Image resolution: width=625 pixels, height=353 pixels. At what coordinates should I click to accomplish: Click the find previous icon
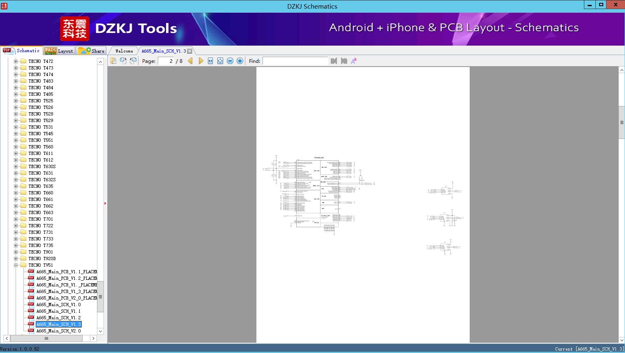pos(334,61)
